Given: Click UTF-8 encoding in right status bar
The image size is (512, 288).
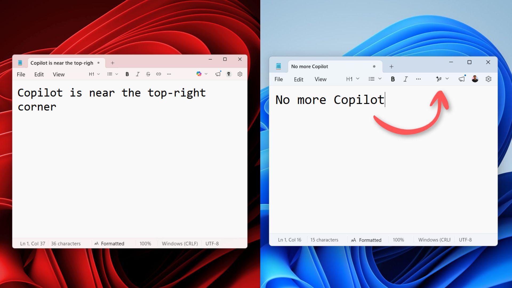Looking at the screenshot, I should [465, 240].
